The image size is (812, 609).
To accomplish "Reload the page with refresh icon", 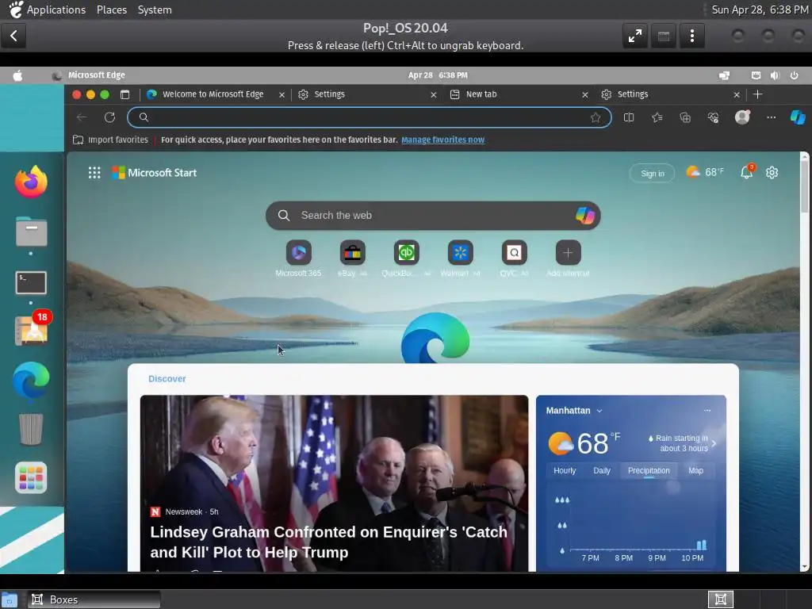I will (x=109, y=117).
